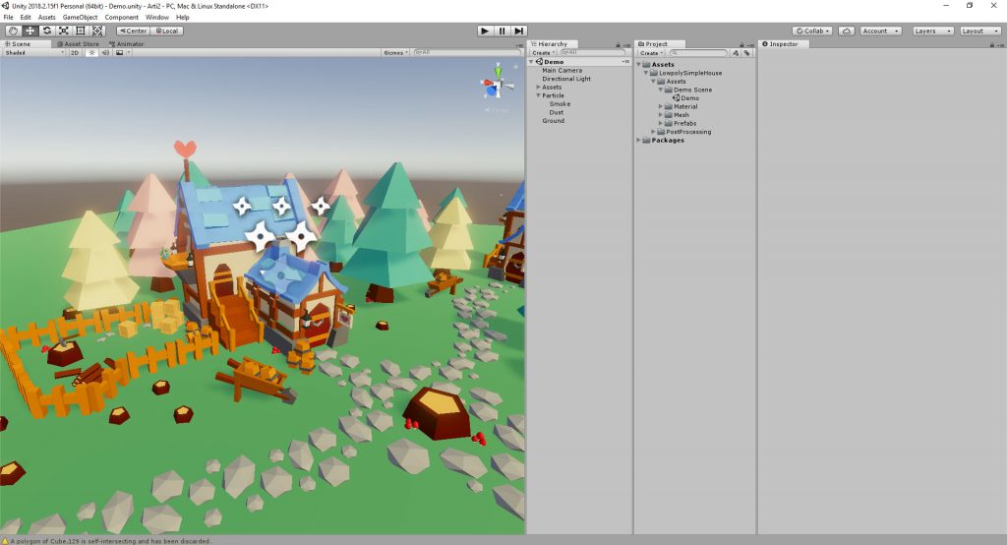Open the Shaded draw mode dropdown

[34, 53]
